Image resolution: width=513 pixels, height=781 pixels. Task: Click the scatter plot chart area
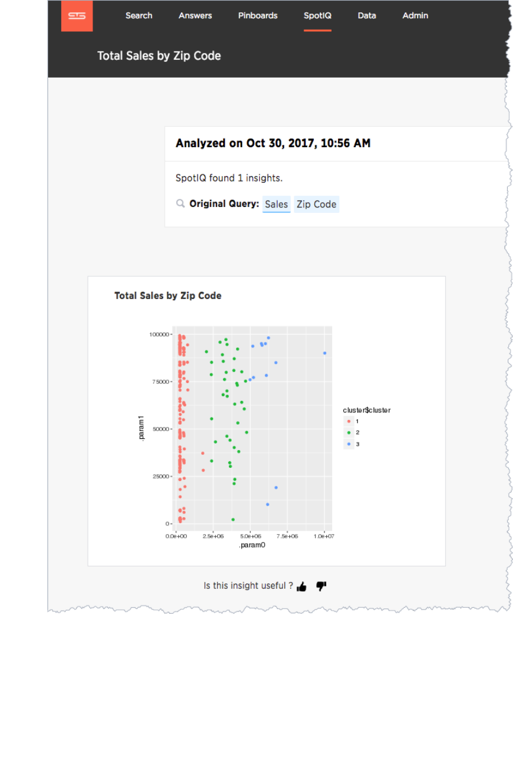(x=252, y=427)
